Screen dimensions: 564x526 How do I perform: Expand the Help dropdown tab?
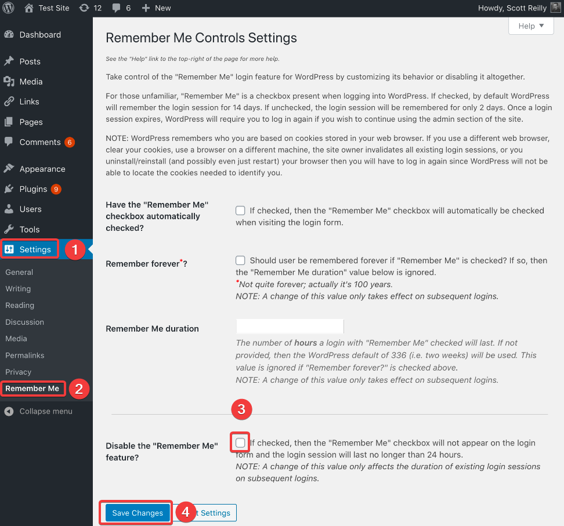pyautogui.click(x=531, y=26)
